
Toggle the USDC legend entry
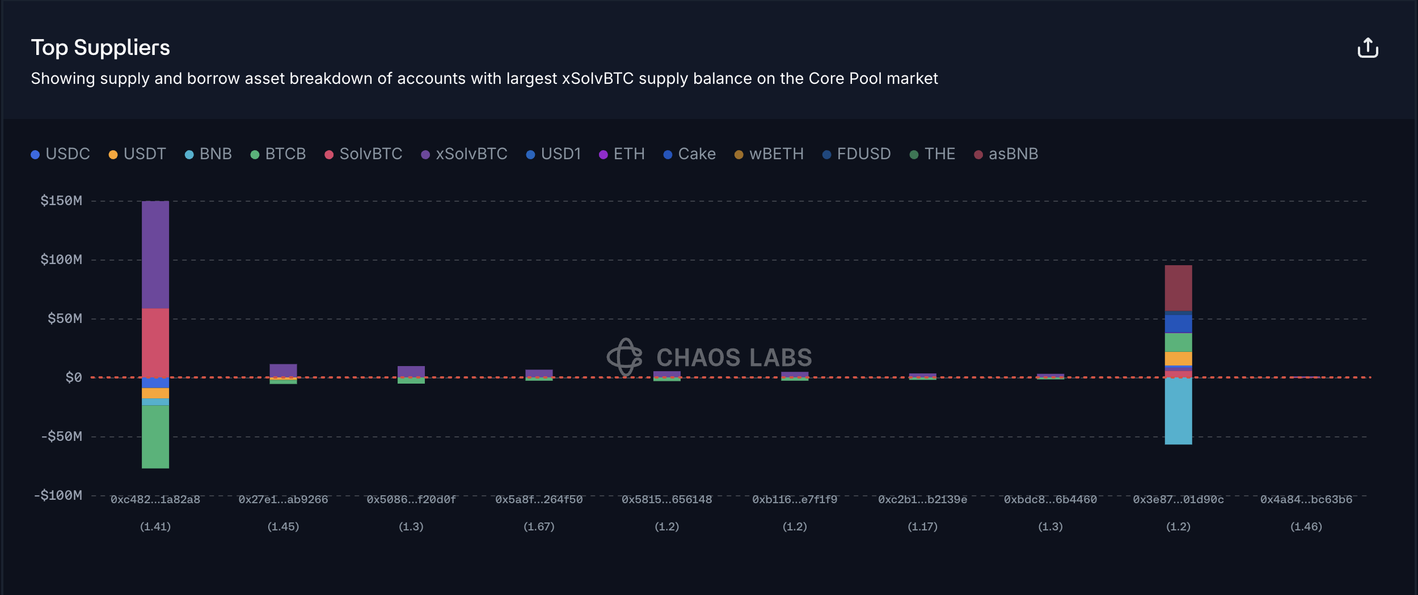pyautogui.click(x=60, y=154)
